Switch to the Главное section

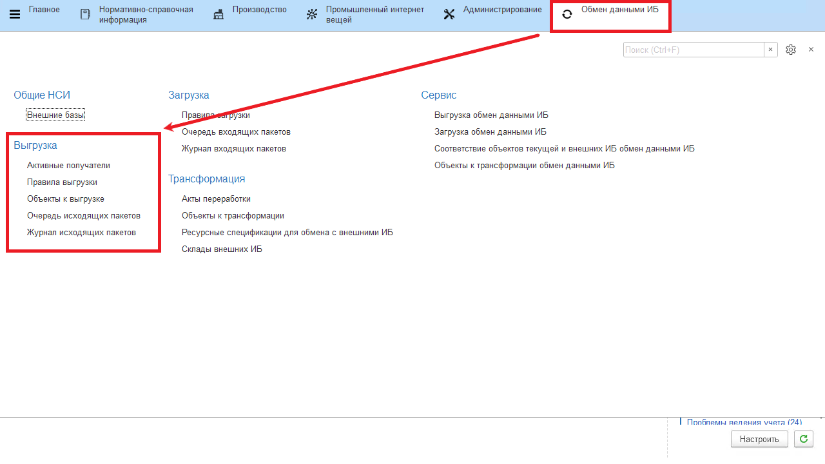coord(44,10)
